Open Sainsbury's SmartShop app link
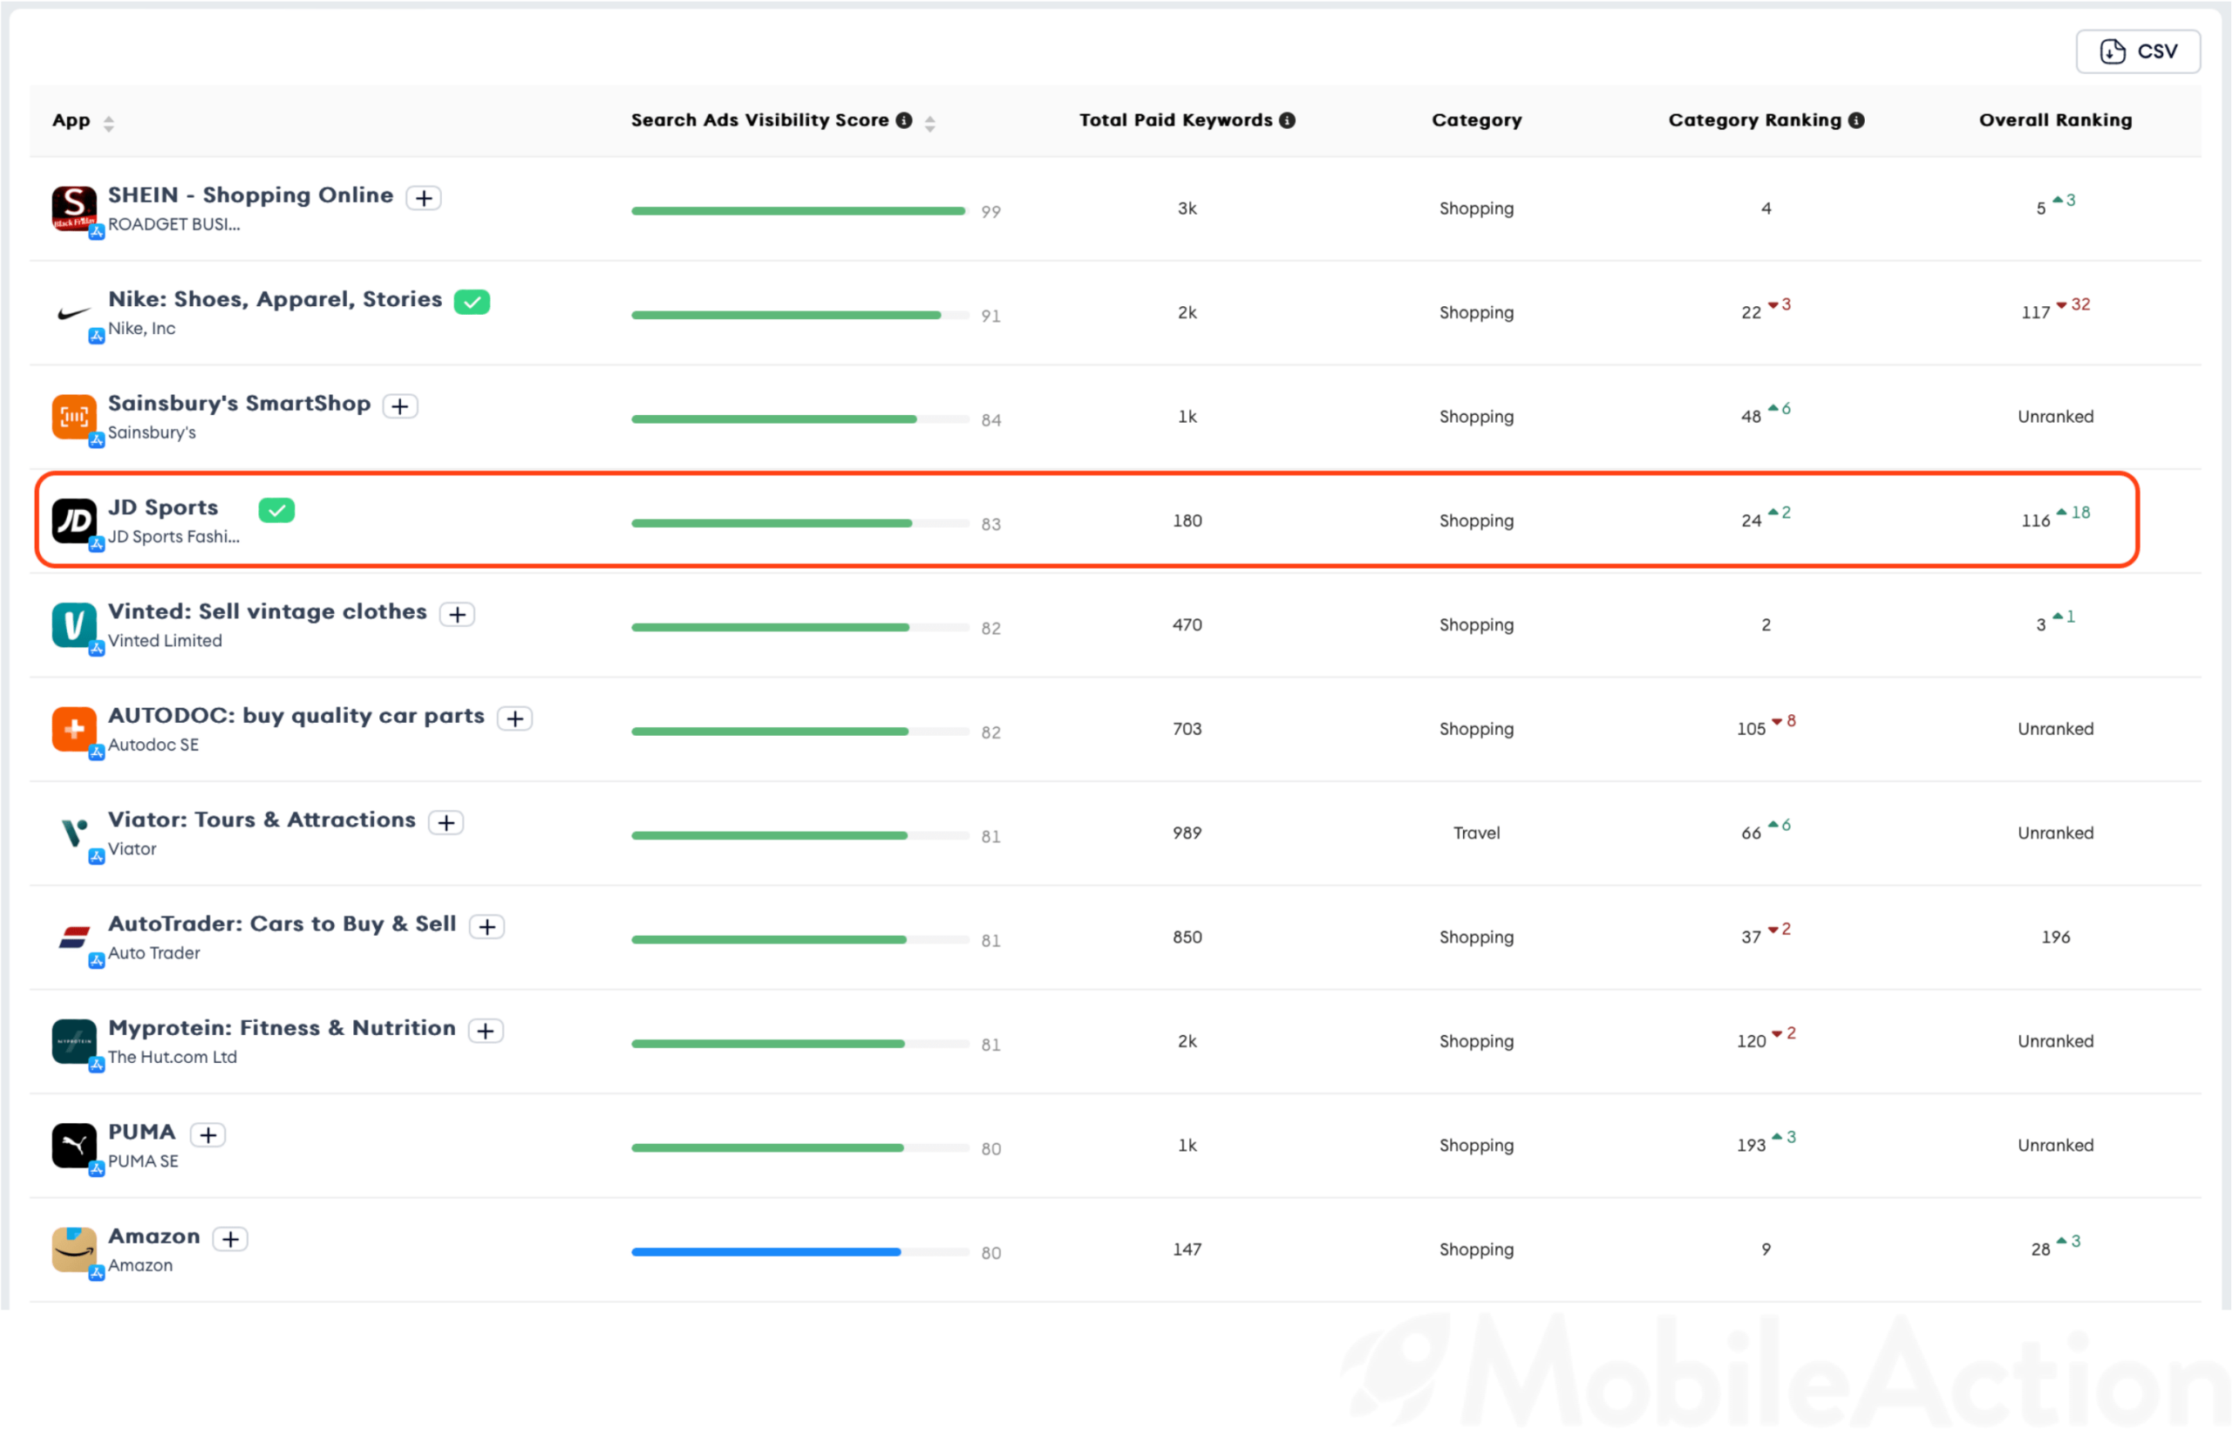Viewport: 2232px width, 1430px height. (x=240, y=403)
